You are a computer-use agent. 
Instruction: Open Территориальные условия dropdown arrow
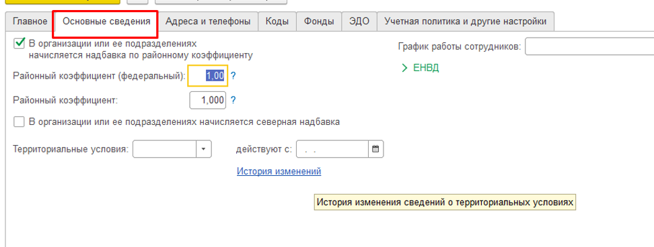pos(204,149)
